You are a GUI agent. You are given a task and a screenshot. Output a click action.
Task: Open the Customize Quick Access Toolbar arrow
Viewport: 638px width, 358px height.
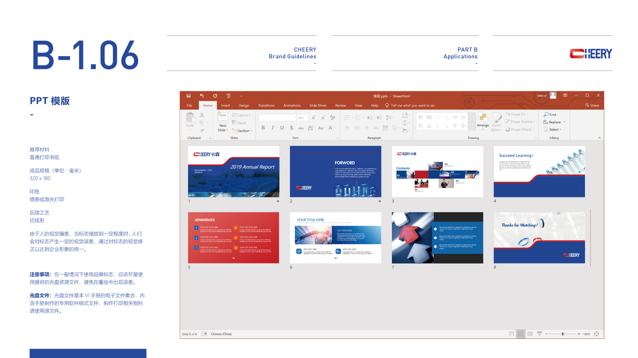coord(241,96)
